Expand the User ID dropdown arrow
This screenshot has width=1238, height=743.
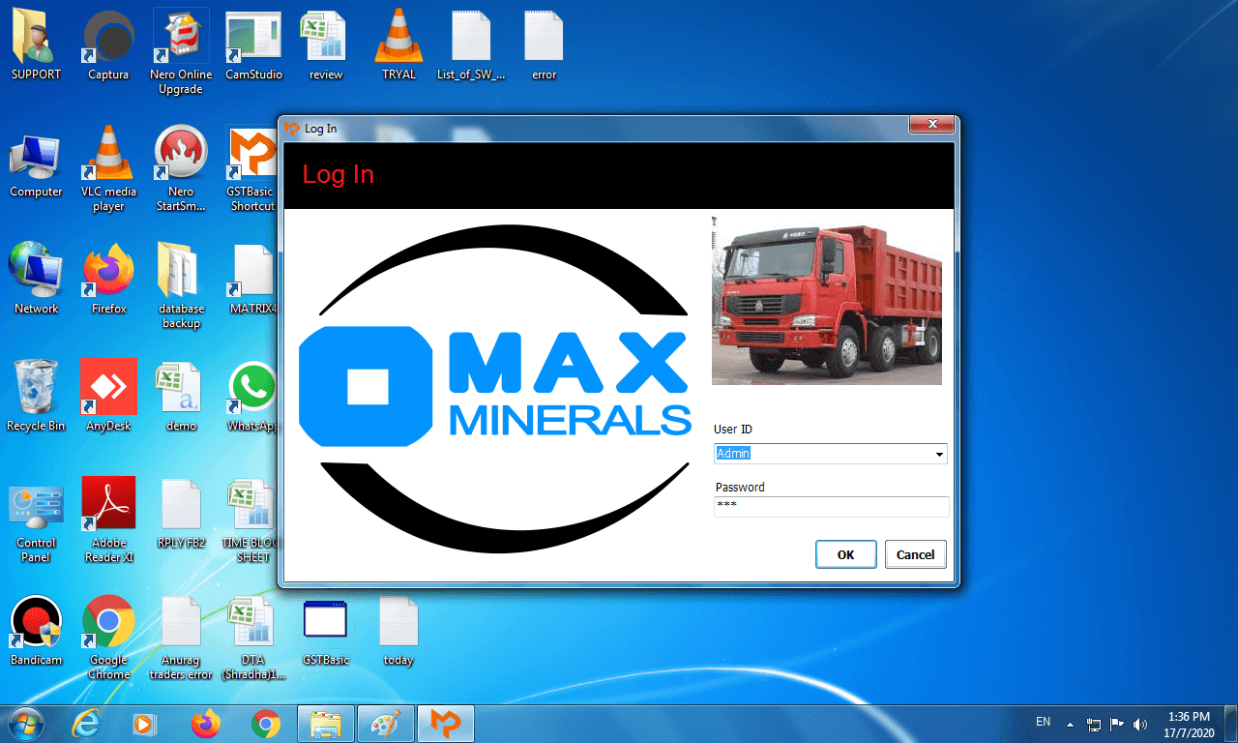[x=938, y=454]
